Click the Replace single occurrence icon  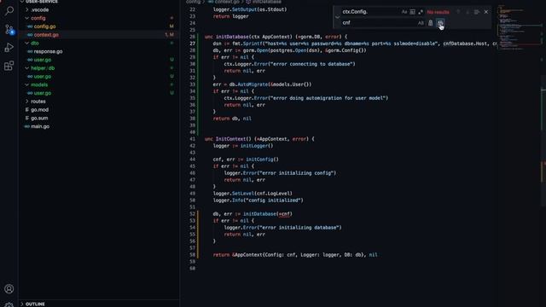pyautogui.click(x=430, y=23)
